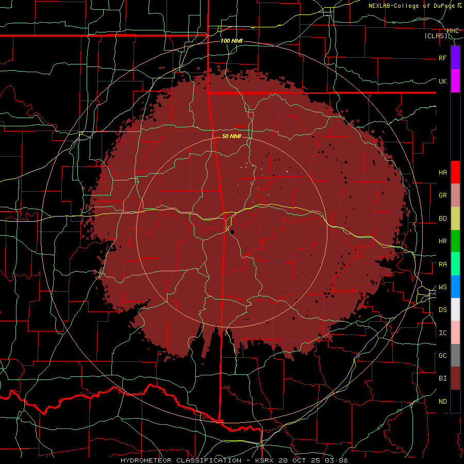Screen dimensions: 464x464
Task: Click the HA red legend swatch
Action: coord(455,172)
